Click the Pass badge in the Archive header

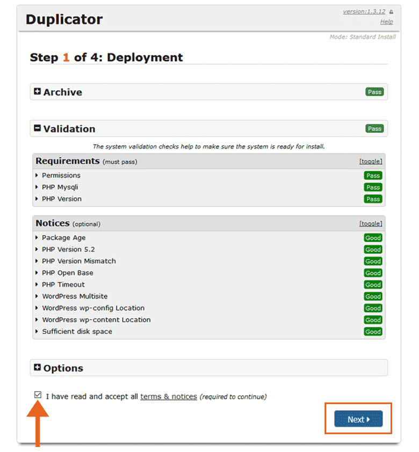pos(374,92)
